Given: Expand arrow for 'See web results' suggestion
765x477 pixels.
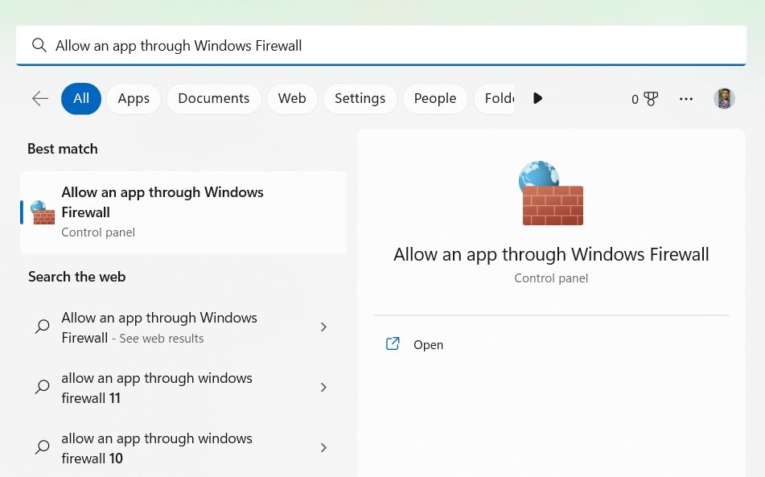Looking at the screenshot, I should pyautogui.click(x=323, y=327).
